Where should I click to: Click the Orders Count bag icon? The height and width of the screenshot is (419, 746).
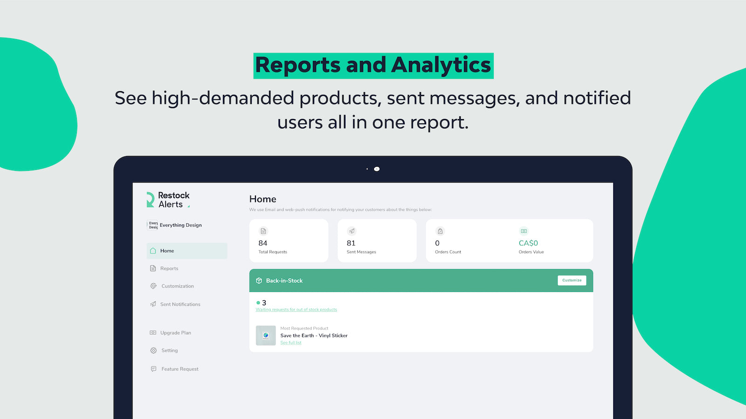tap(440, 231)
